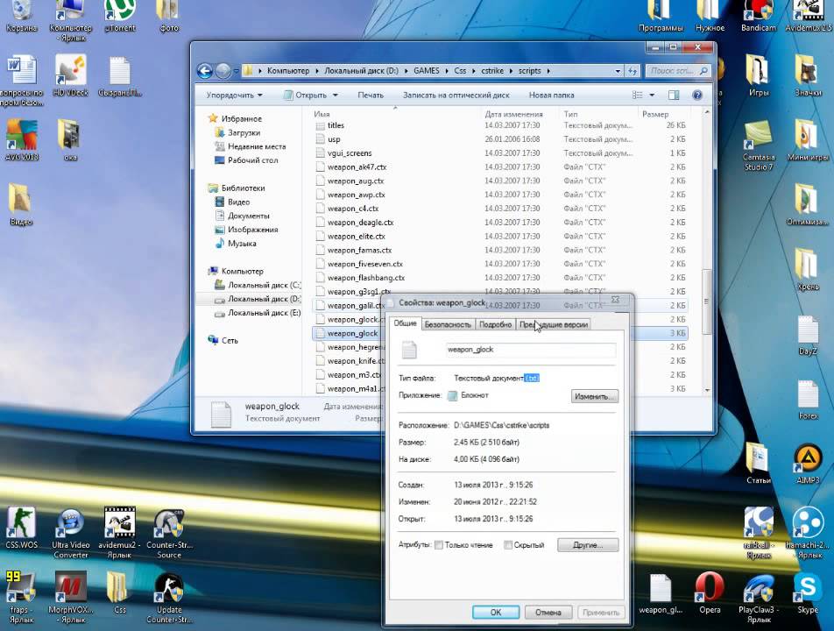The width and height of the screenshot is (834, 631).
Task: Open the Bandicam desktop shortcut
Action: [x=759, y=16]
